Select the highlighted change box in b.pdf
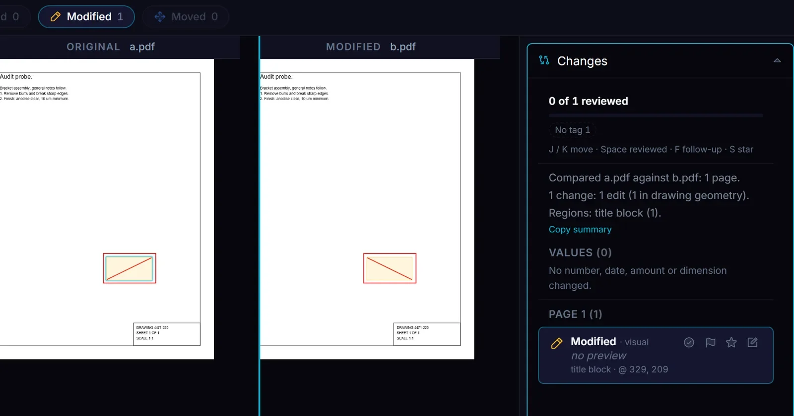 click(x=390, y=268)
